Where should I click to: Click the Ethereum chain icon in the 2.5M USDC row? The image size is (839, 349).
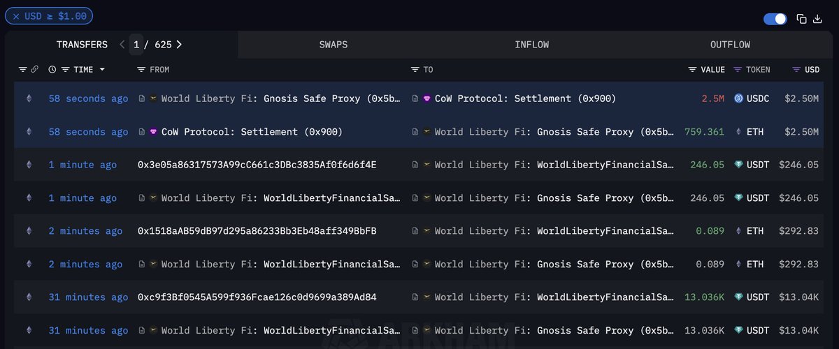(x=29, y=98)
